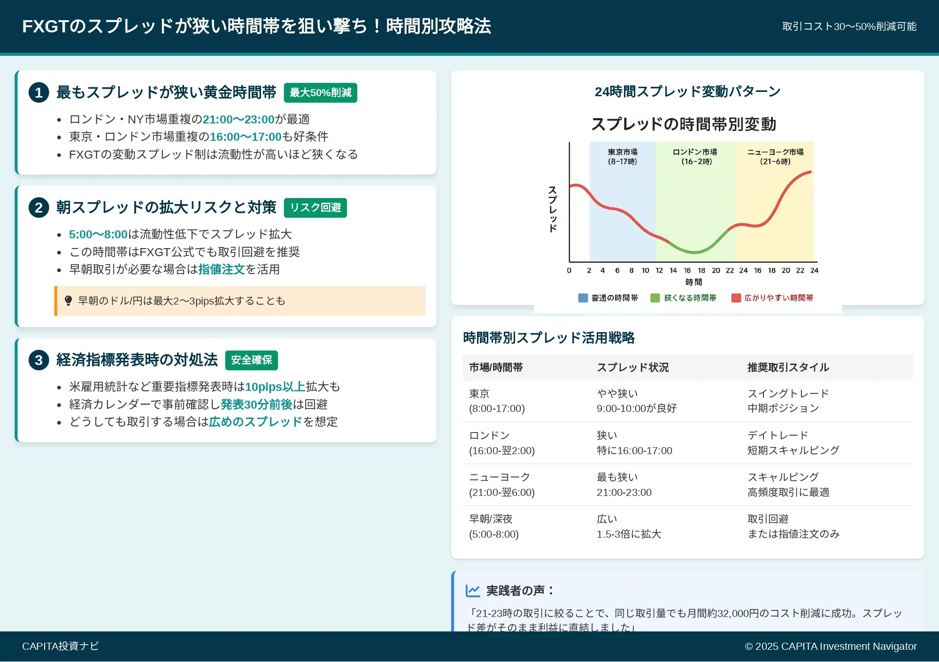Select the 市場/時間帯 column header
The image size is (939, 662).
(x=496, y=367)
